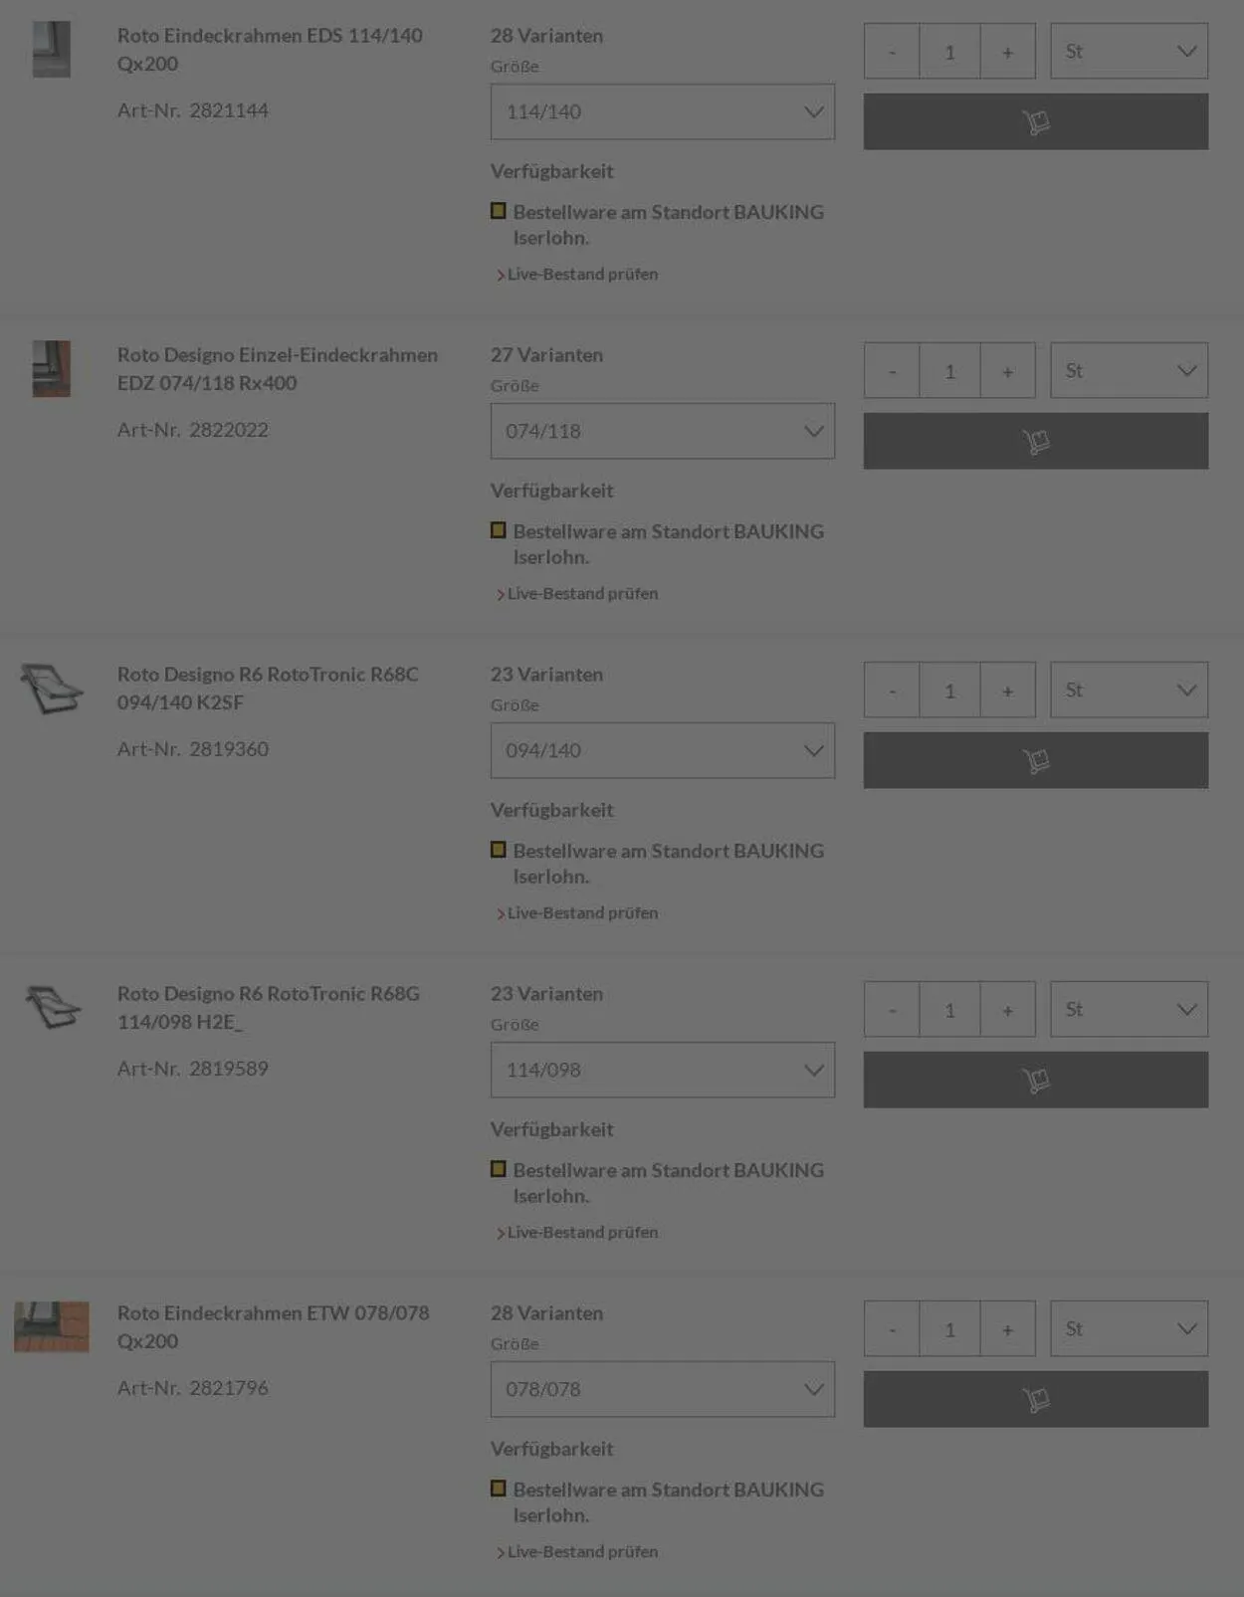The height and width of the screenshot is (1597, 1244).
Task: Add RotoTronic R68C 094/140 to cart
Action: [1035, 760]
